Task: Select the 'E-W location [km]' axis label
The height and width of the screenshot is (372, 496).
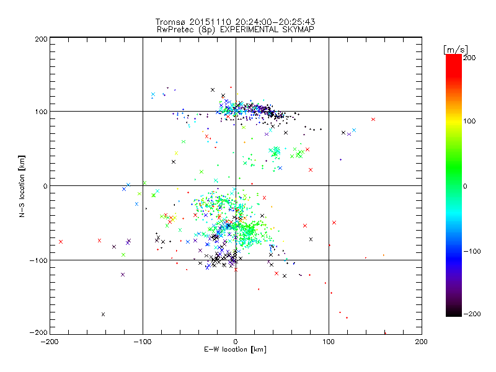Action: 235,349
